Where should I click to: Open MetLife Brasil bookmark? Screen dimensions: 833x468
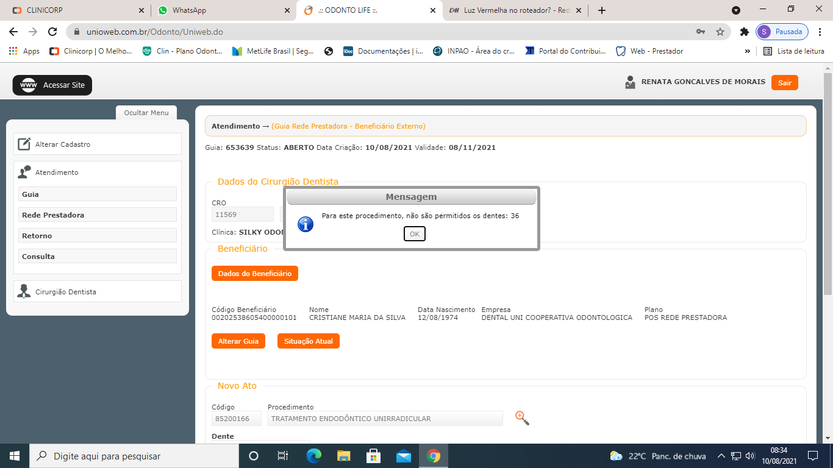(274, 51)
